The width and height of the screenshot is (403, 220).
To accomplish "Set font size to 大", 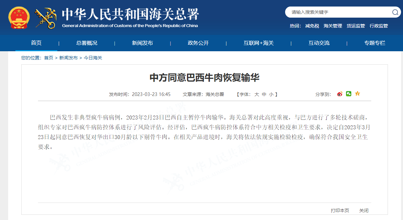I will [x=257, y=94].
